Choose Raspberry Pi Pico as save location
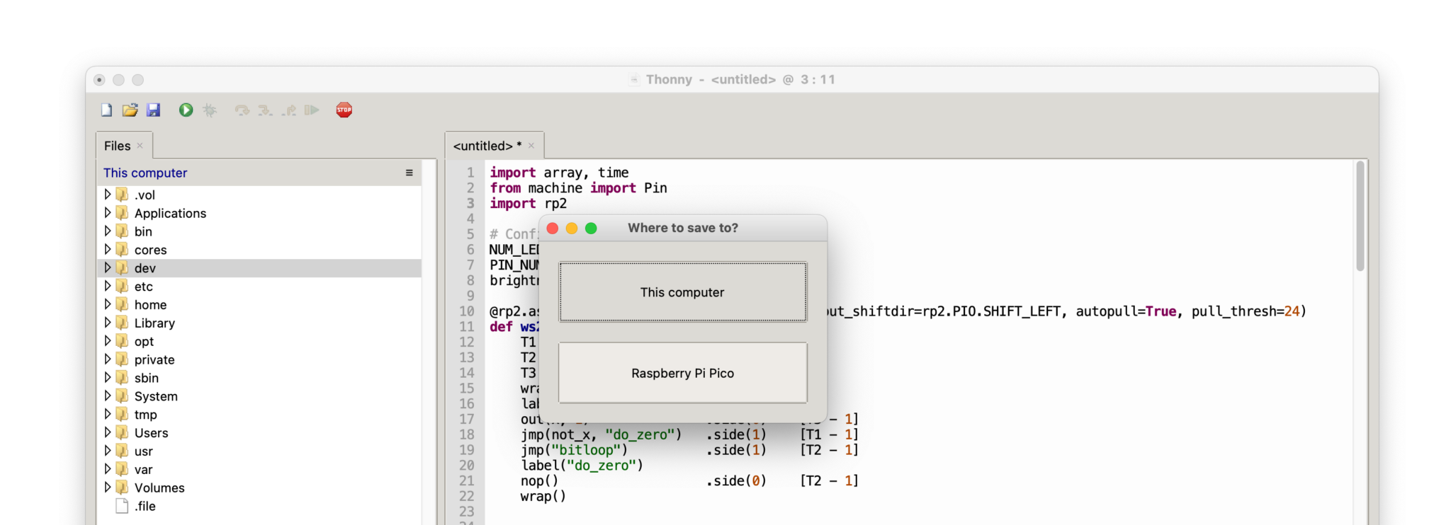 coord(682,373)
